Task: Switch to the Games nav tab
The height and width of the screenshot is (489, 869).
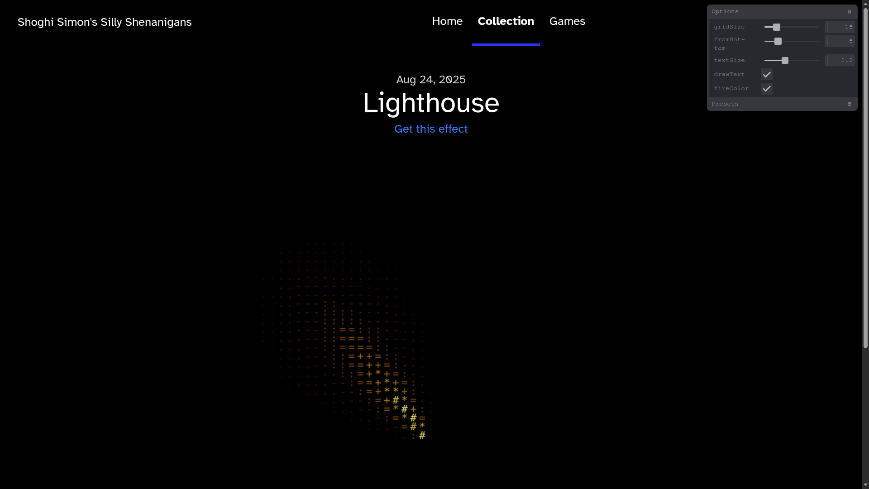Action: click(567, 21)
